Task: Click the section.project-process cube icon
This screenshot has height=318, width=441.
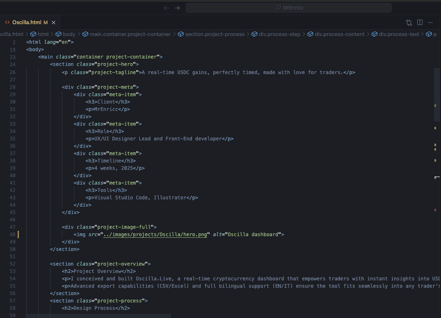Action: (x=181, y=34)
